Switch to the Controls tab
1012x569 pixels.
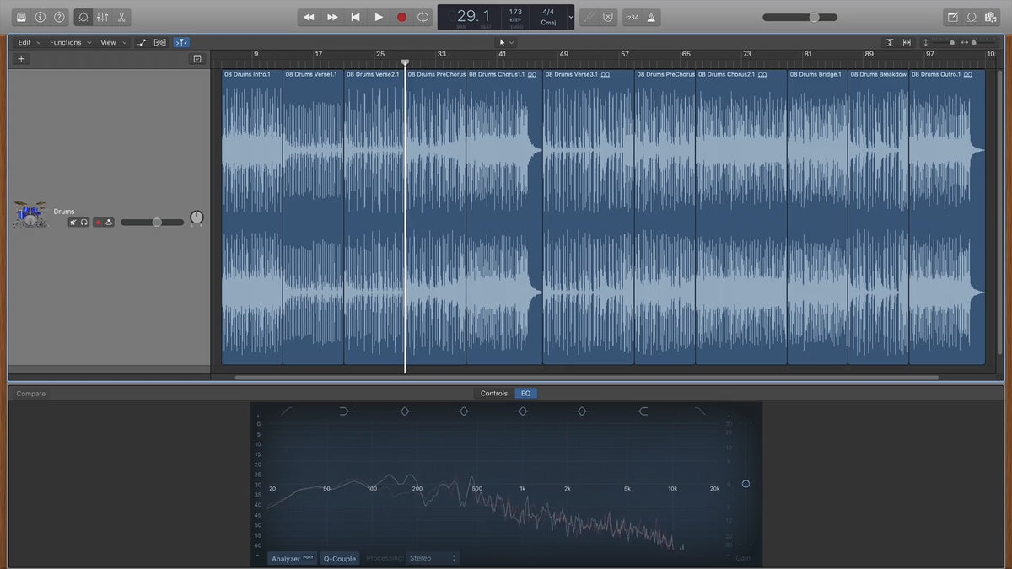[x=493, y=394]
